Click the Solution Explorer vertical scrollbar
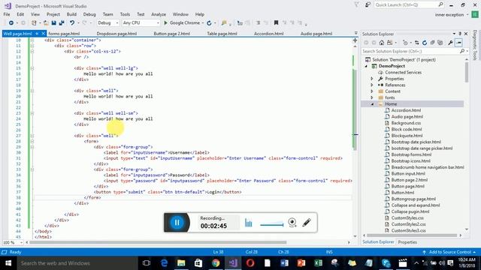 click(467, 73)
